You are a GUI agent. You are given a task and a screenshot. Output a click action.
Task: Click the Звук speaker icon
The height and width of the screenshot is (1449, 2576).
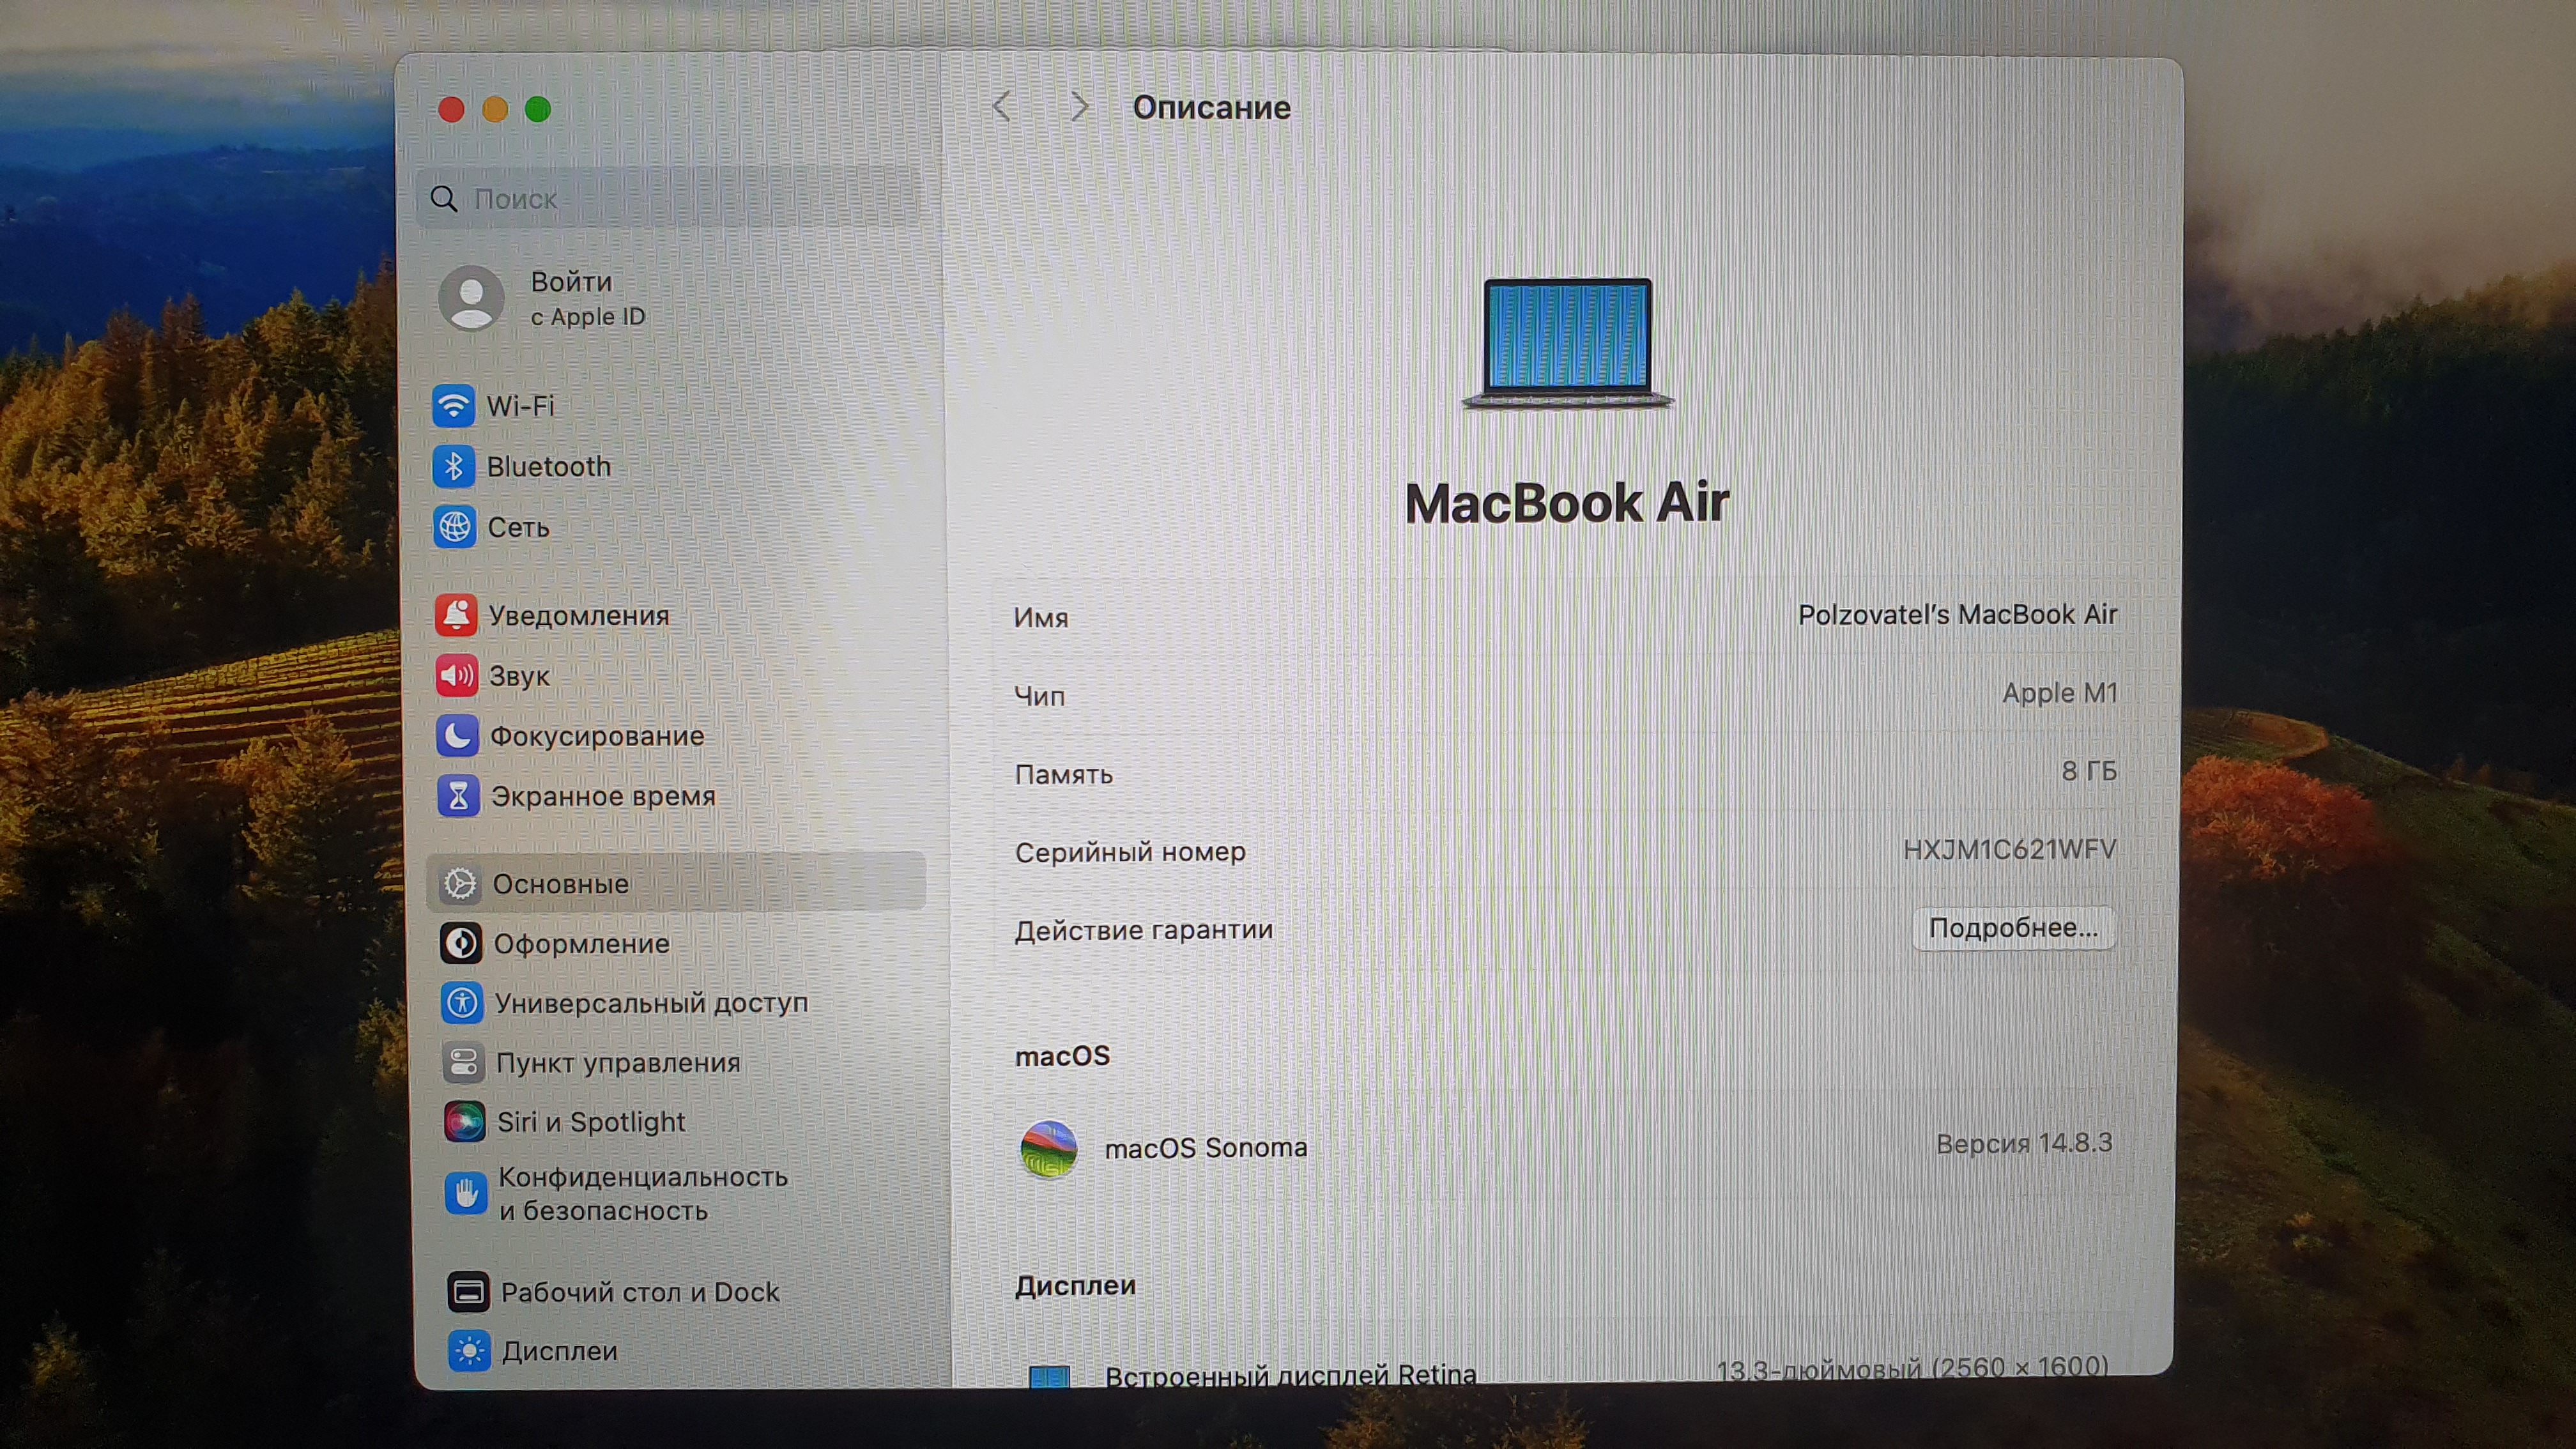point(457,676)
